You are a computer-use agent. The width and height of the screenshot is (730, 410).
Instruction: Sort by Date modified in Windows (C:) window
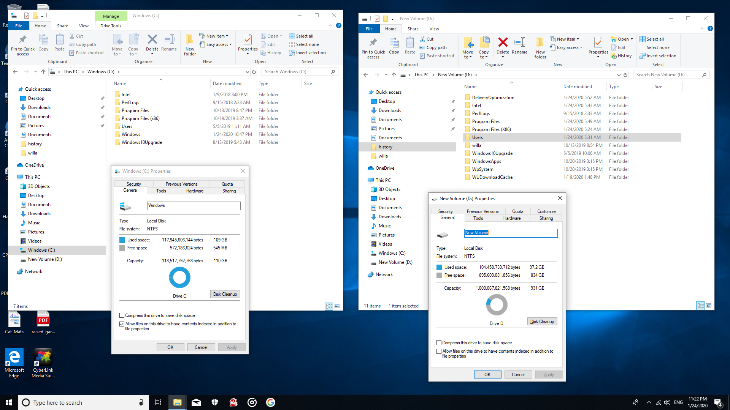coord(227,84)
